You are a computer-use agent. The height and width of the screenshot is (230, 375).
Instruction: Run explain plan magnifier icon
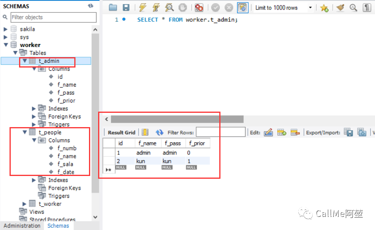[x=169, y=8]
